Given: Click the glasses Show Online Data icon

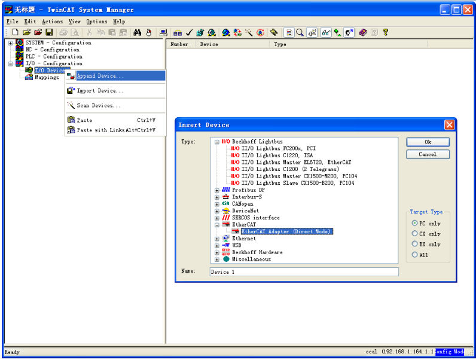Looking at the screenshot, I should click(x=326, y=32).
